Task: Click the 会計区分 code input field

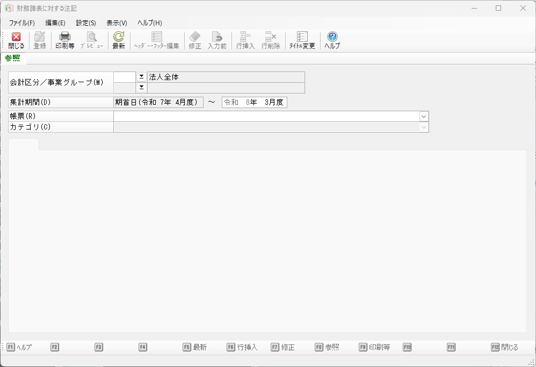Action: click(x=125, y=77)
